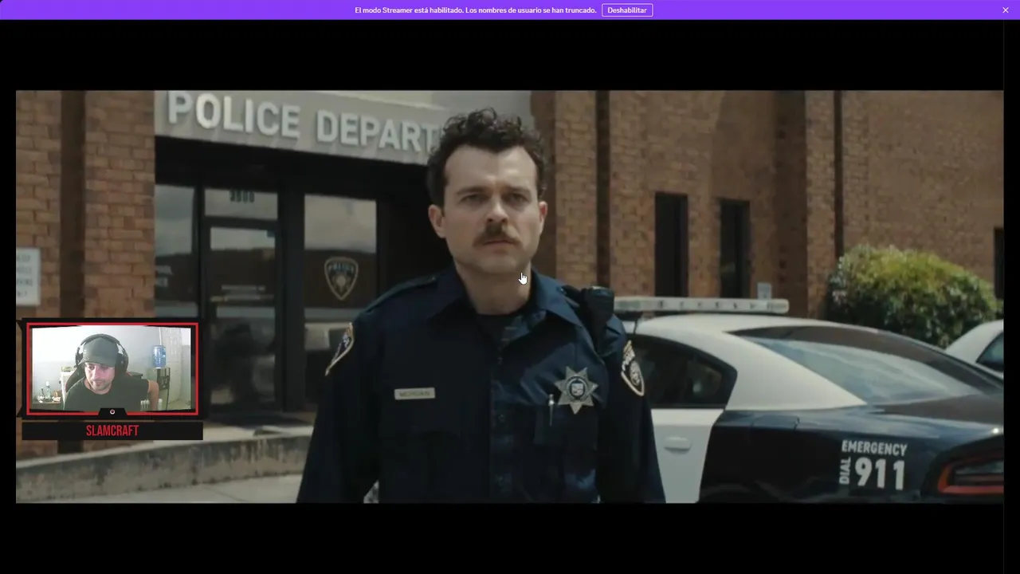Click the Deshabilitar button in the purple banner

click(627, 10)
